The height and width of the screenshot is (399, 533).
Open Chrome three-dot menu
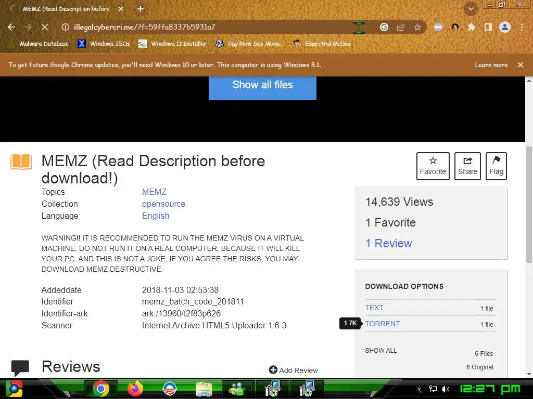point(522,27)
